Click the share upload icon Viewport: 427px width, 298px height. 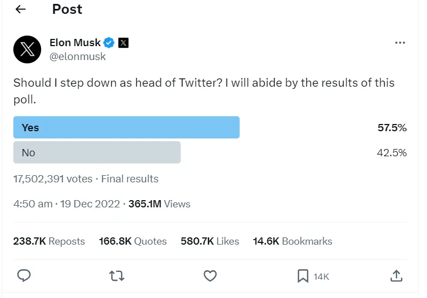pyautogui.click(x=396, y=275)
